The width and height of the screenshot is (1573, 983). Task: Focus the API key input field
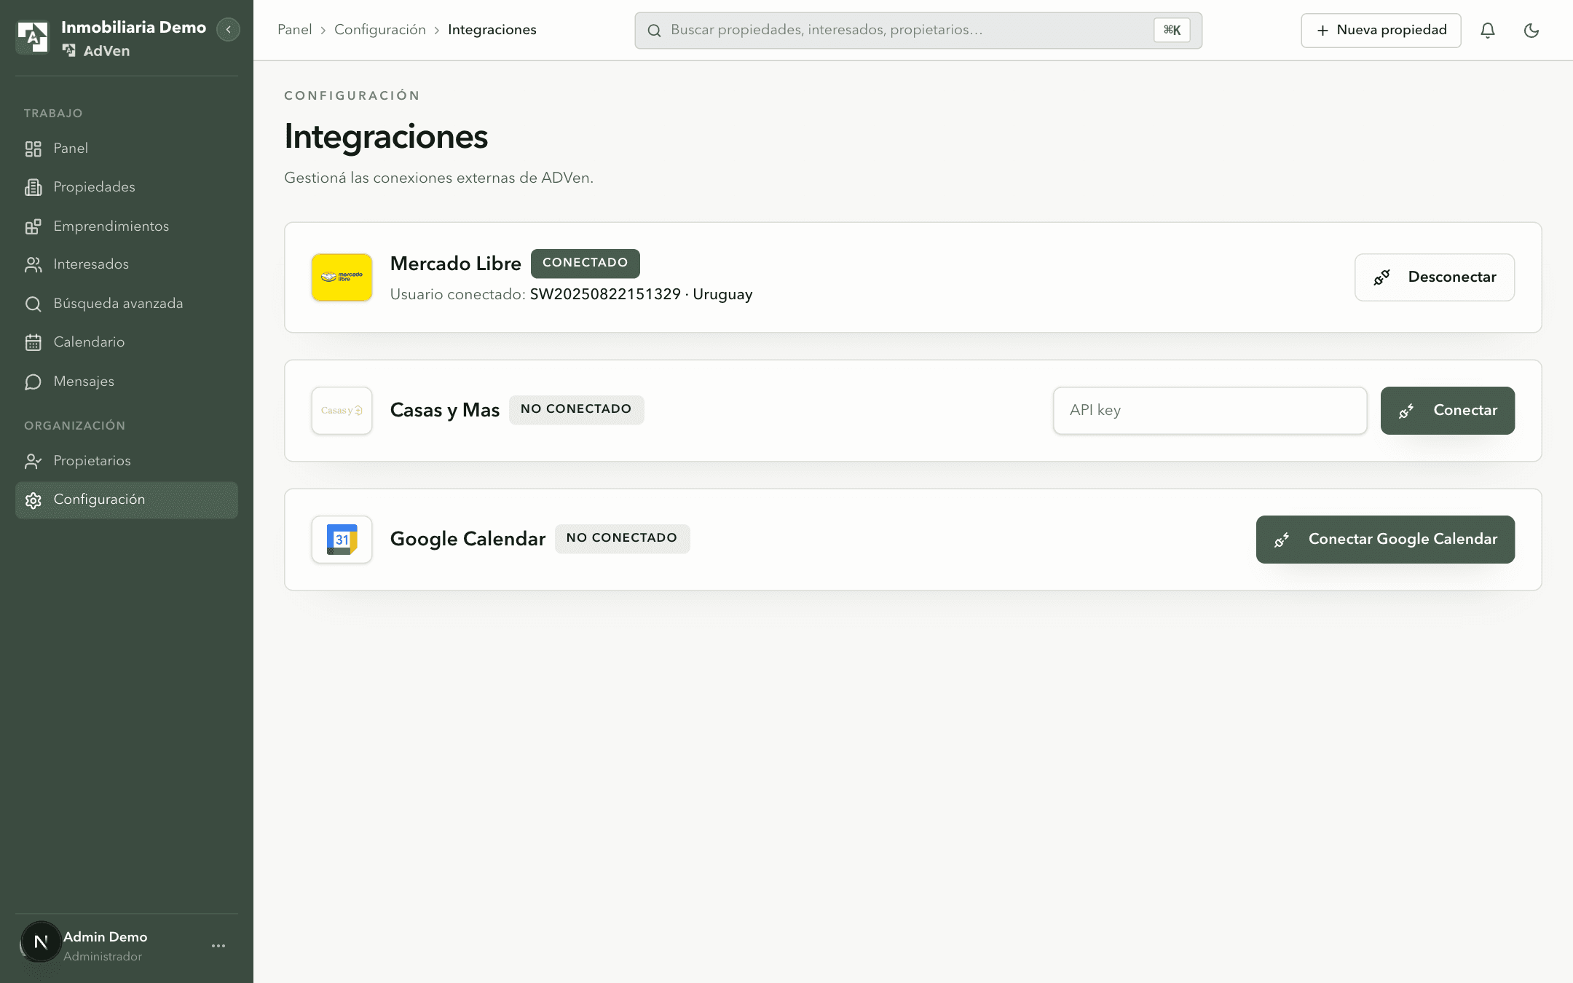[x=1210, y=411]
